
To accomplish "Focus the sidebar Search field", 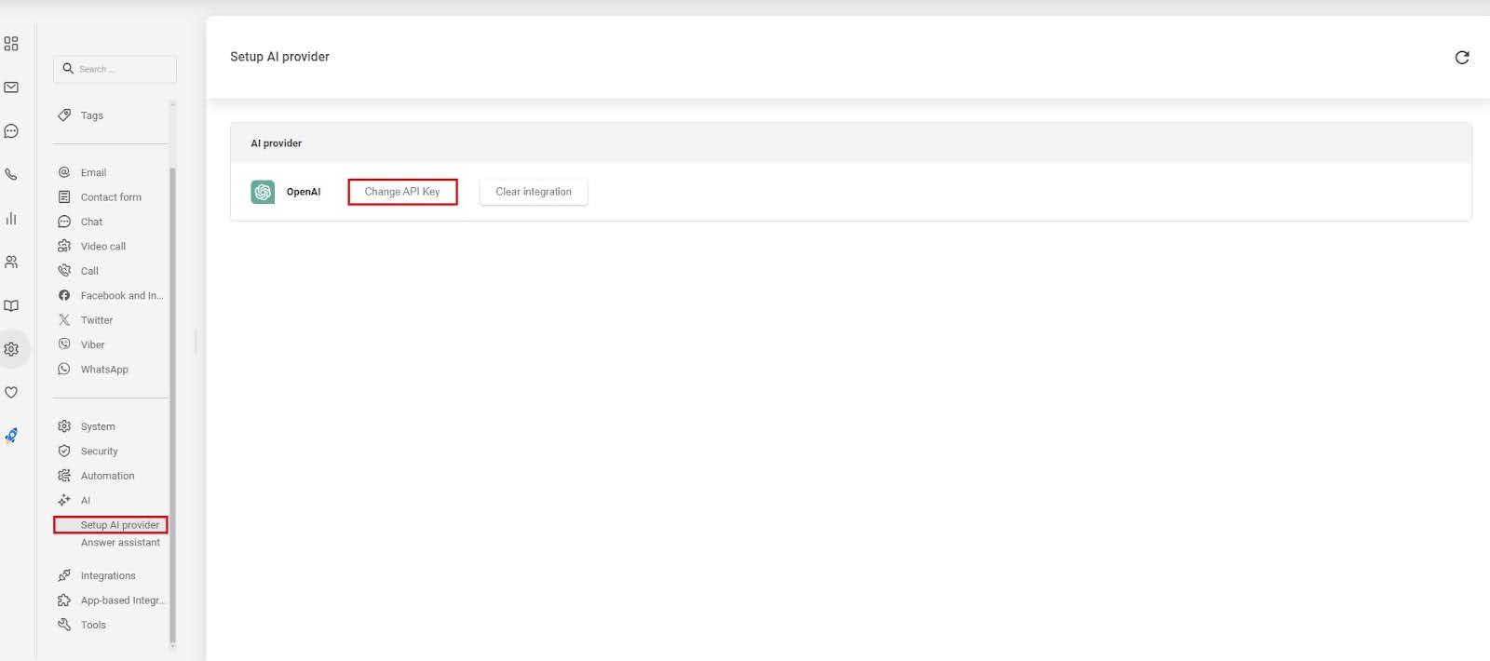I will [115, 69].
